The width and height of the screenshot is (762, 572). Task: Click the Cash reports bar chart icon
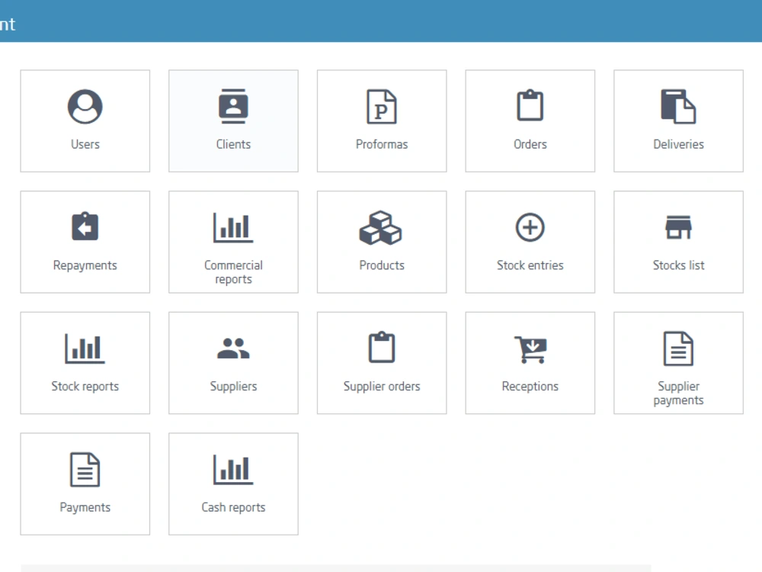click(x=233, y=470)
